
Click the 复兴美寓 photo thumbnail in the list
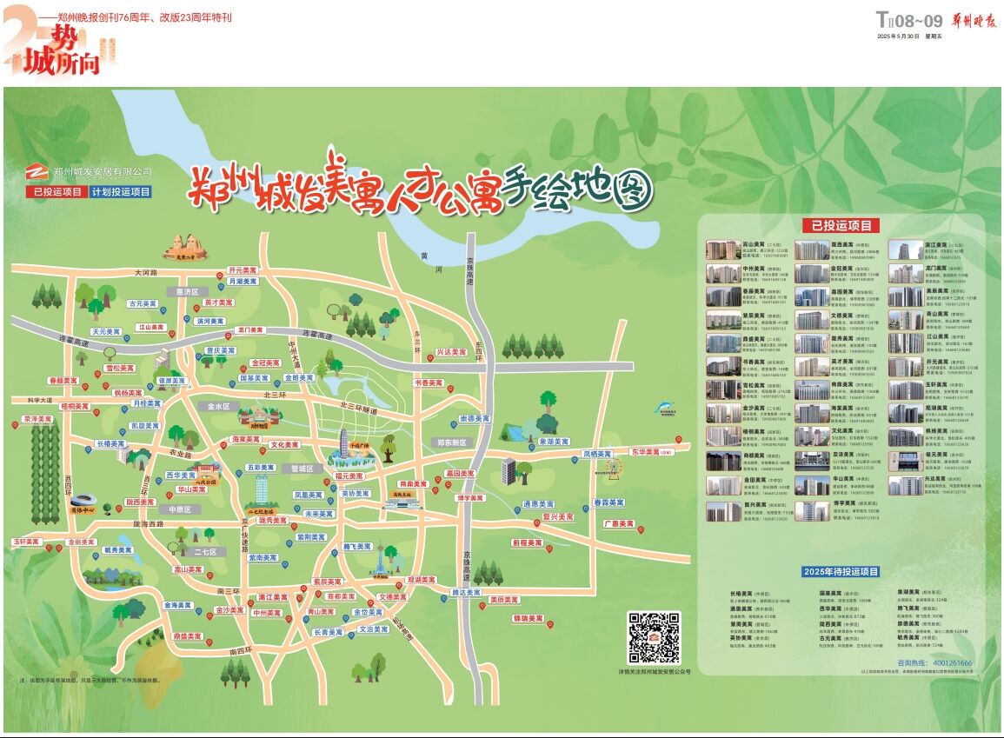(723, 511)
